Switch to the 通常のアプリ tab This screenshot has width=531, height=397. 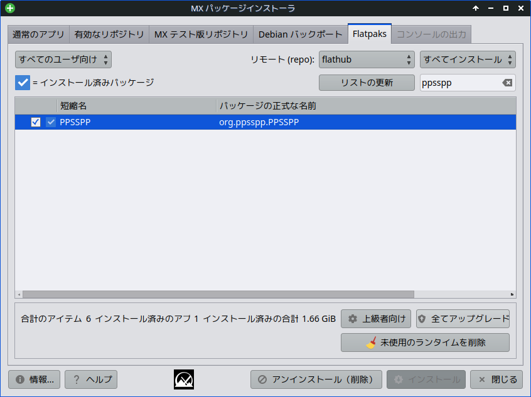pyautogui.click(x=38, y=34)
